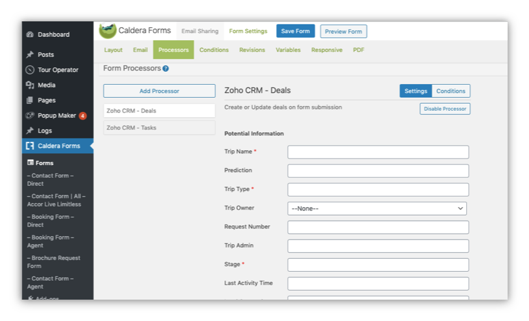Screen dimensions: 529x321
Task: Select the Zoho CRM - Deals processor
Action: point(159,111)
